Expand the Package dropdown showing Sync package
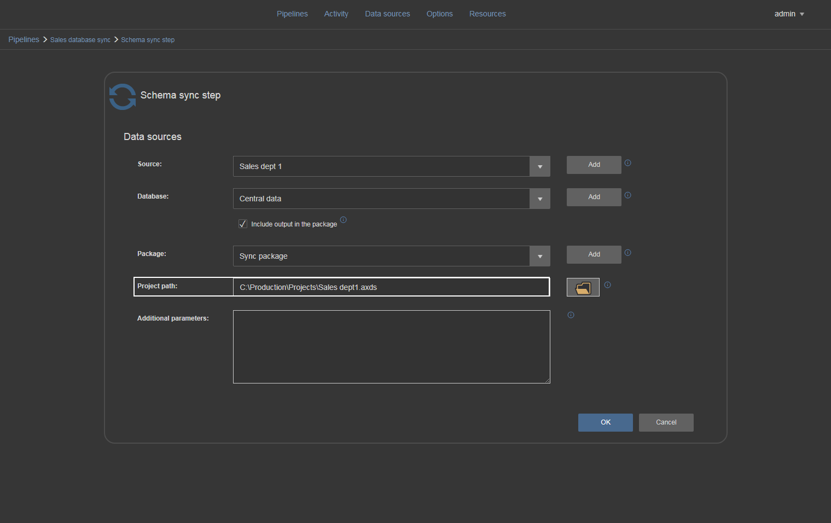The width and height of the screenshot is (831, 523). tap(539, 256)
